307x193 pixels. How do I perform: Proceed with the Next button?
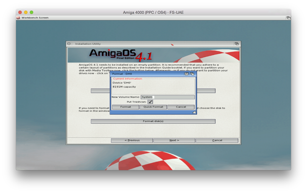tap(174, 140)
